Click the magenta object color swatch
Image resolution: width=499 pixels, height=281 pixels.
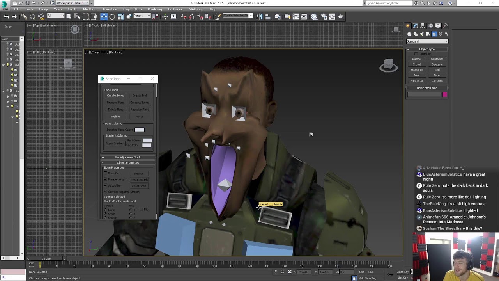pyautogui.click(x=445, y=94)
